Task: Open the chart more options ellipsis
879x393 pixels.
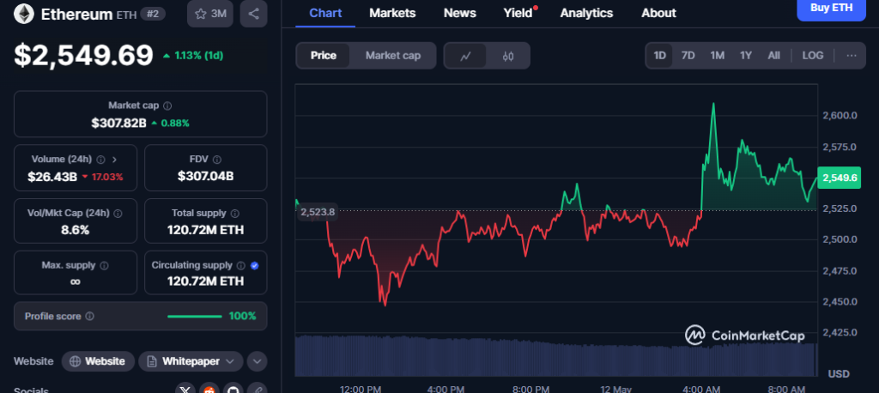Action: pos(852,56)
